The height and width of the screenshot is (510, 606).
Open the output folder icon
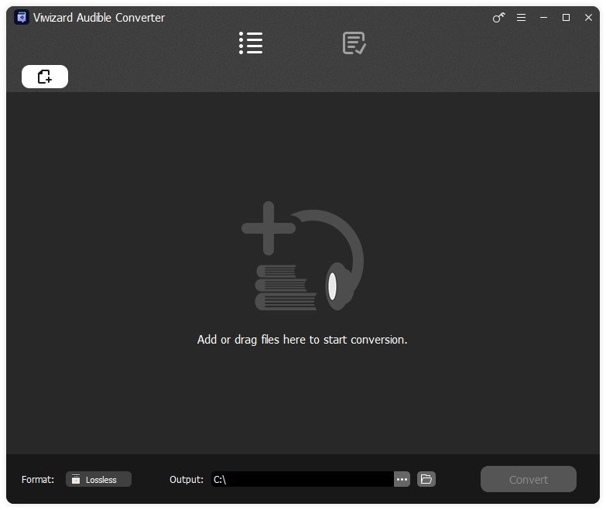426,479
